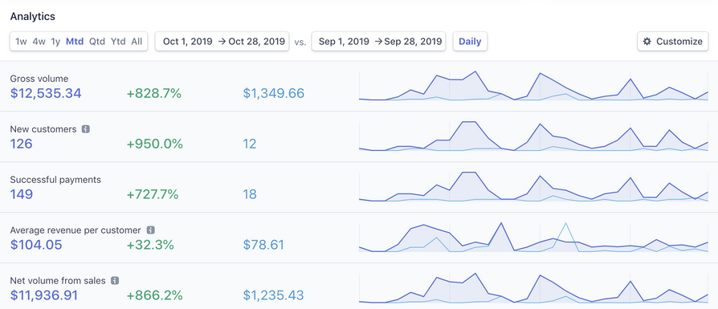Click info icon next to Net volume from sales
718x309 pixels.
pyautogui.click(x=115, y=280)
